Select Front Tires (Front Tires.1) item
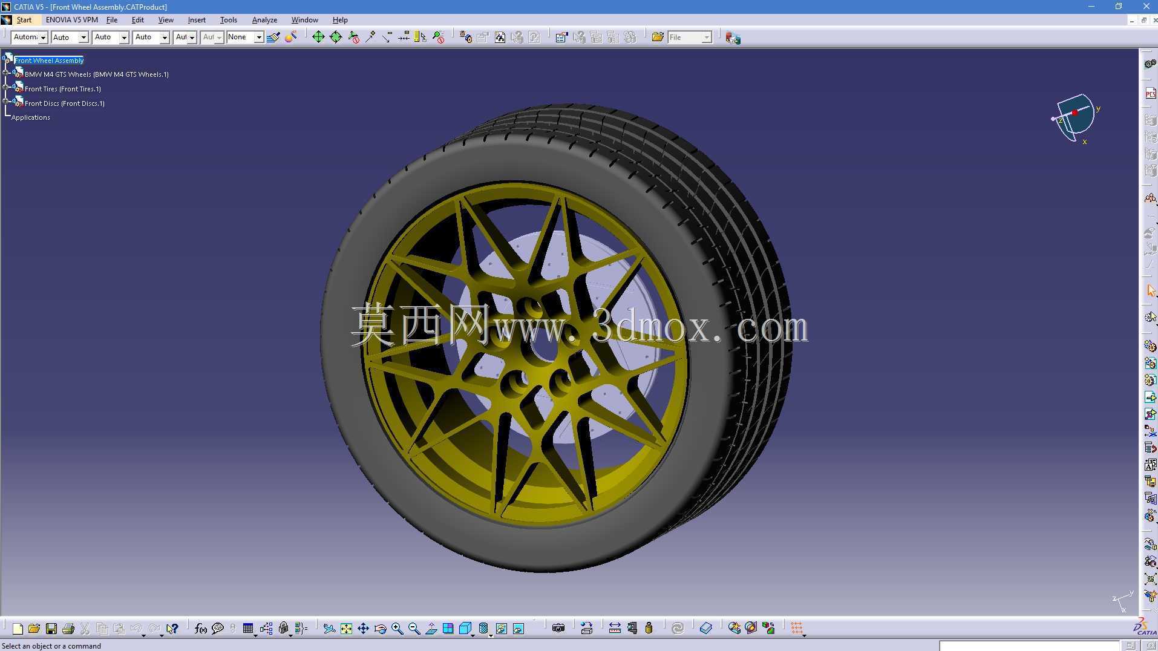This screenshot has width=1158, height=651. point(63,89)
